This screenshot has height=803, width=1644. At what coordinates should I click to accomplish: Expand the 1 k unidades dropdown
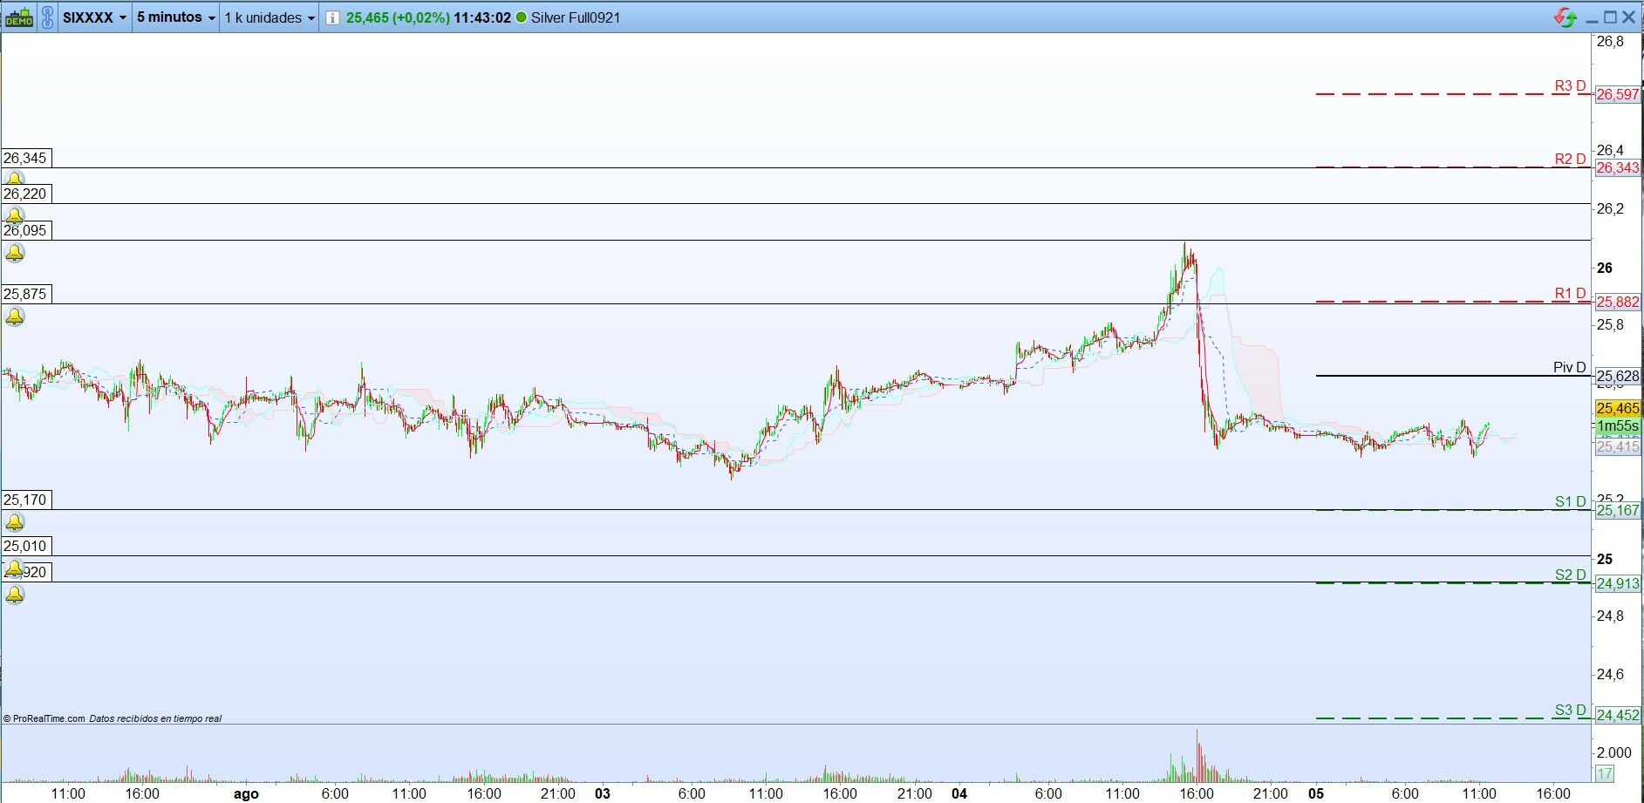tap(269, 17)
